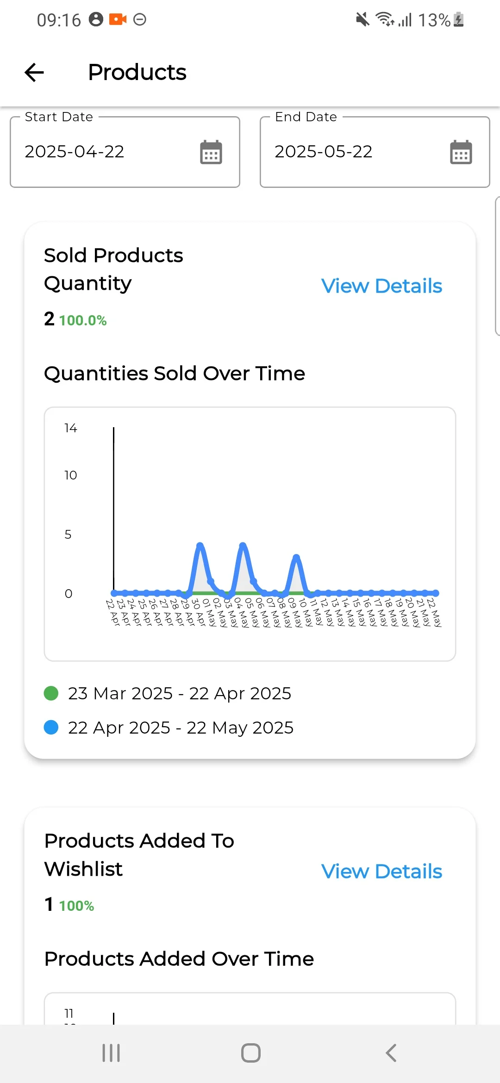The width and height of the screenshot is (500, 1083).
Task: Tap the 100.0% sold quantity change indicator
Action: pyautogui.click(x=83, y=320)
